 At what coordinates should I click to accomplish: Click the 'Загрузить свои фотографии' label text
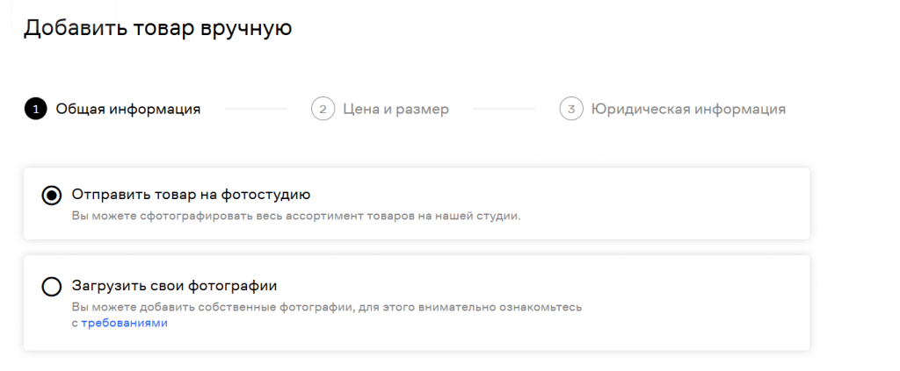pyautogui.click(x=175, y=286)
